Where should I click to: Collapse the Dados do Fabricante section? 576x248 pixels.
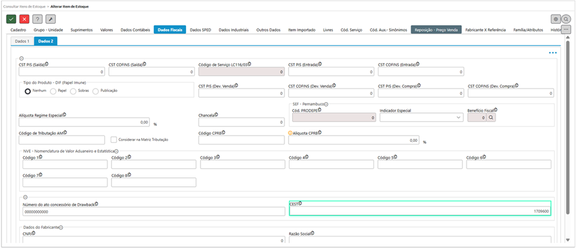[61, 227]
